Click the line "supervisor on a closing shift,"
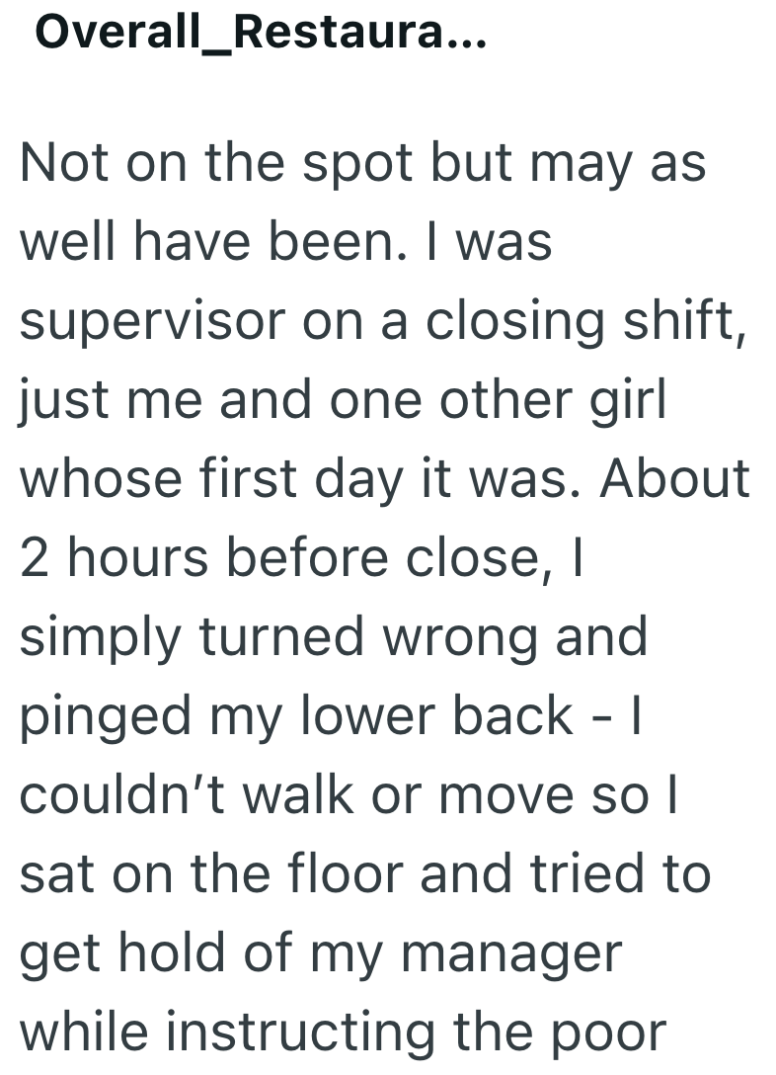The width and height of the screenshot is (776, 1075). [382, 321]
